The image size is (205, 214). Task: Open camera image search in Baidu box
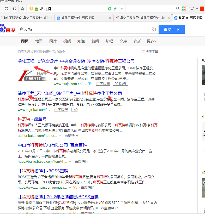click(153, 29)
